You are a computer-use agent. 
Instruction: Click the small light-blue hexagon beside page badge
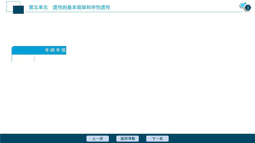coord(242,5)
